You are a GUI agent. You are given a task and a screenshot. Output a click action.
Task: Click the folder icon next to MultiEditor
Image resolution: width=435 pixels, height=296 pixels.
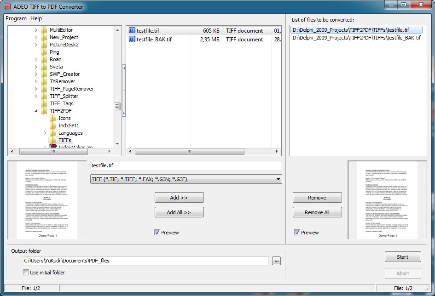[x=44, y=30]
